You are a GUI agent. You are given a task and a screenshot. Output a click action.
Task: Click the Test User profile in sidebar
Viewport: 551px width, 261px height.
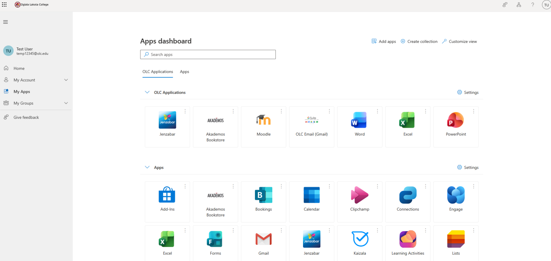click(x=26, y=51)
